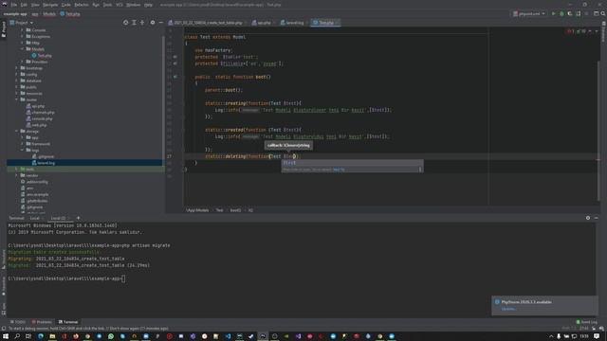
Task: Expand the bootstrap folder
Action: click(16, 68)
